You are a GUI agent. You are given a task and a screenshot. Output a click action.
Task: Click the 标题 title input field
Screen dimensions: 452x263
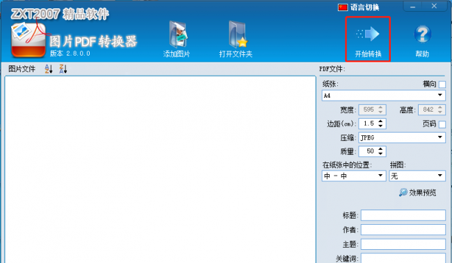[403, 215]
